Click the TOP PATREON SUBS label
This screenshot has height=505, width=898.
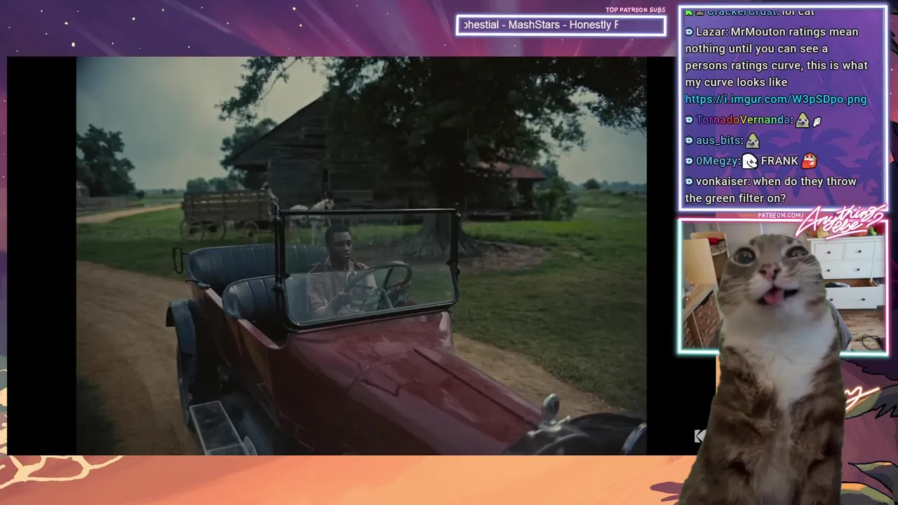coord(635,10)
